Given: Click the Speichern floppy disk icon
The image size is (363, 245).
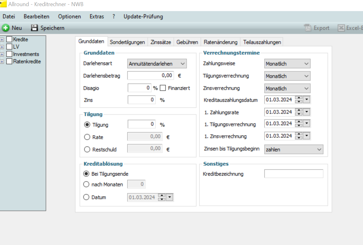Looking at the screenshot, I should coord(35,28).
